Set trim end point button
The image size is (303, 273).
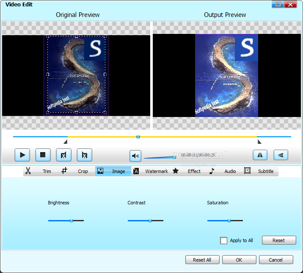(x=85, y=155)
